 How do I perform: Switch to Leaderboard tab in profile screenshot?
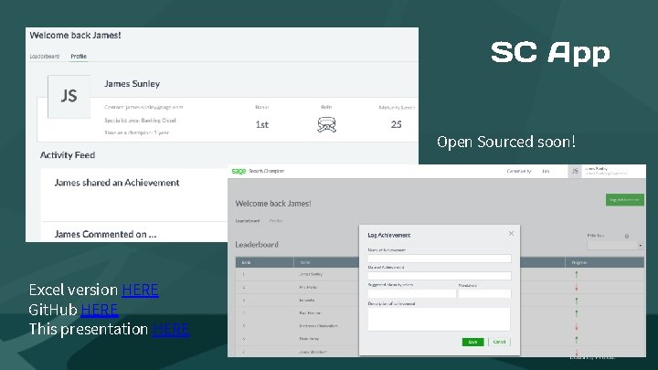(45, 57)
